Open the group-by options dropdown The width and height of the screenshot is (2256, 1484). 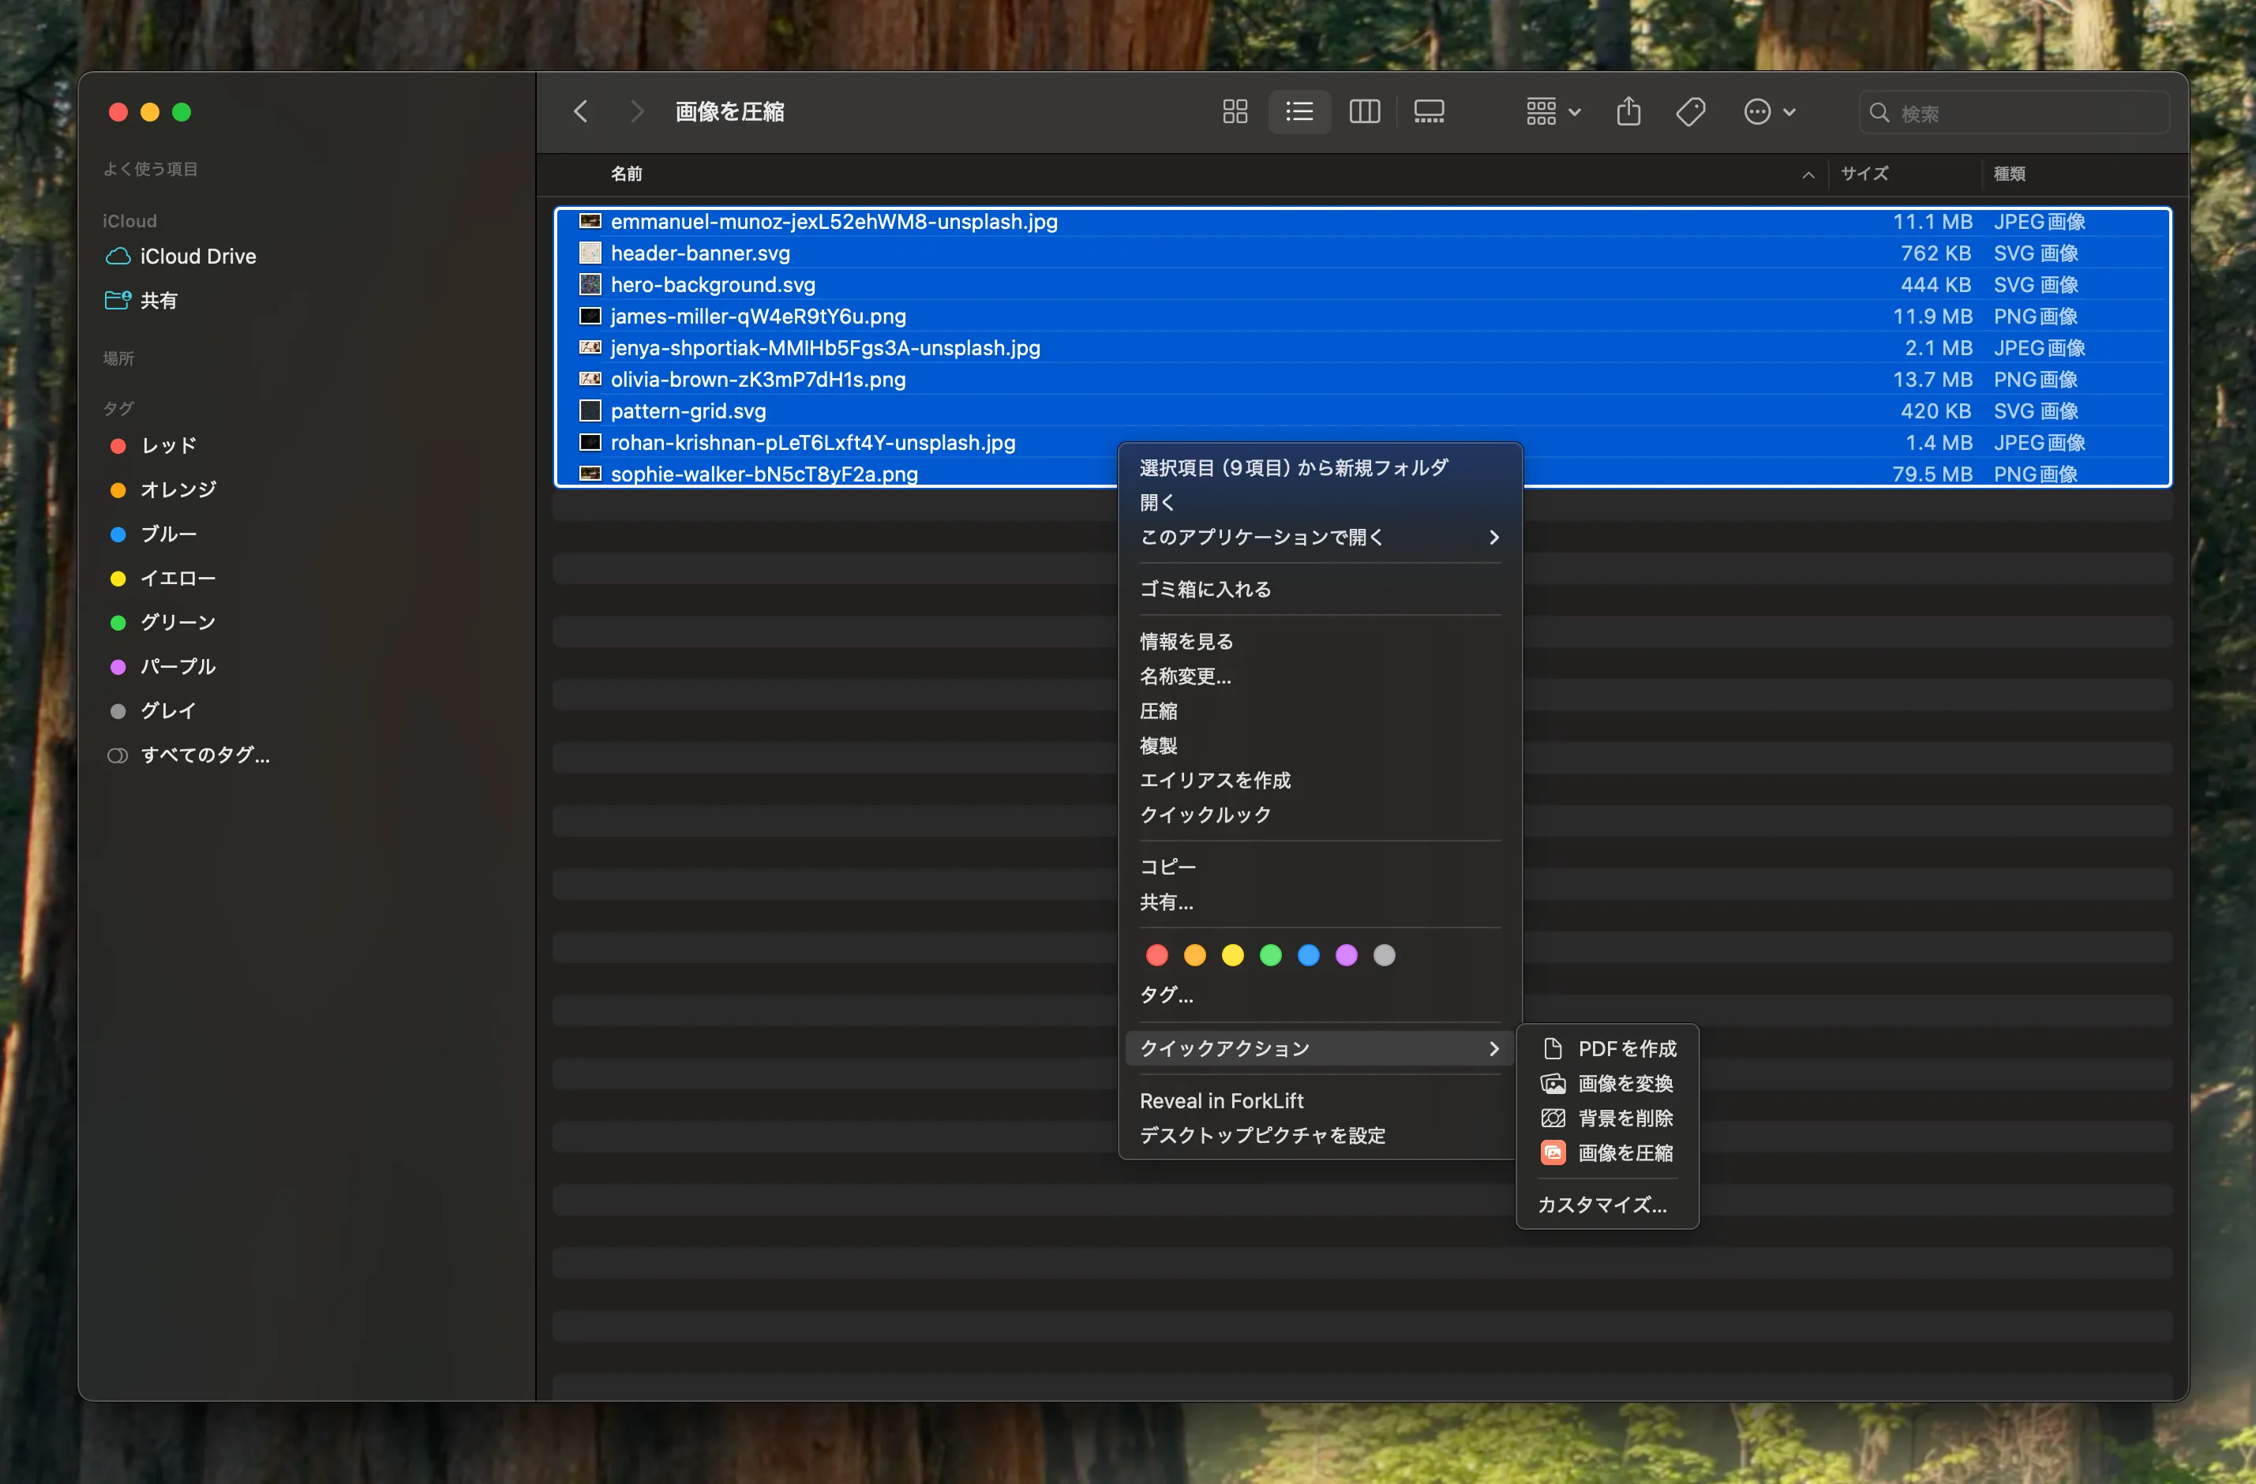click(x=1553, y=112)
